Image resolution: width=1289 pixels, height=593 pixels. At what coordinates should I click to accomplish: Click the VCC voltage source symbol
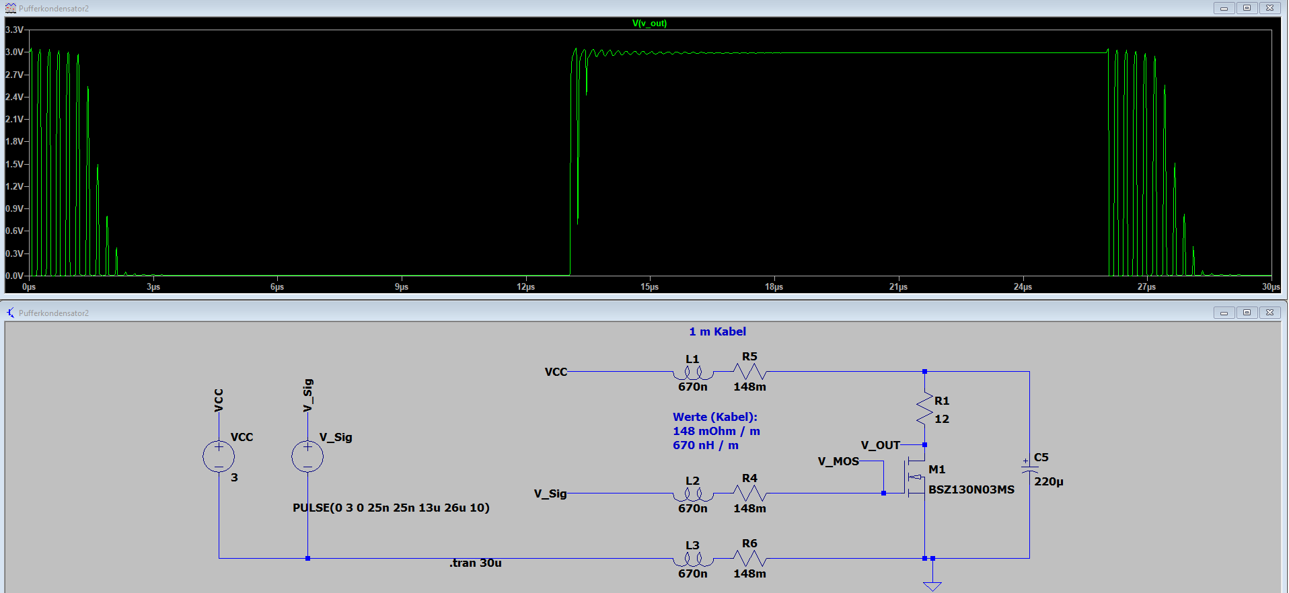coord(219,457)
